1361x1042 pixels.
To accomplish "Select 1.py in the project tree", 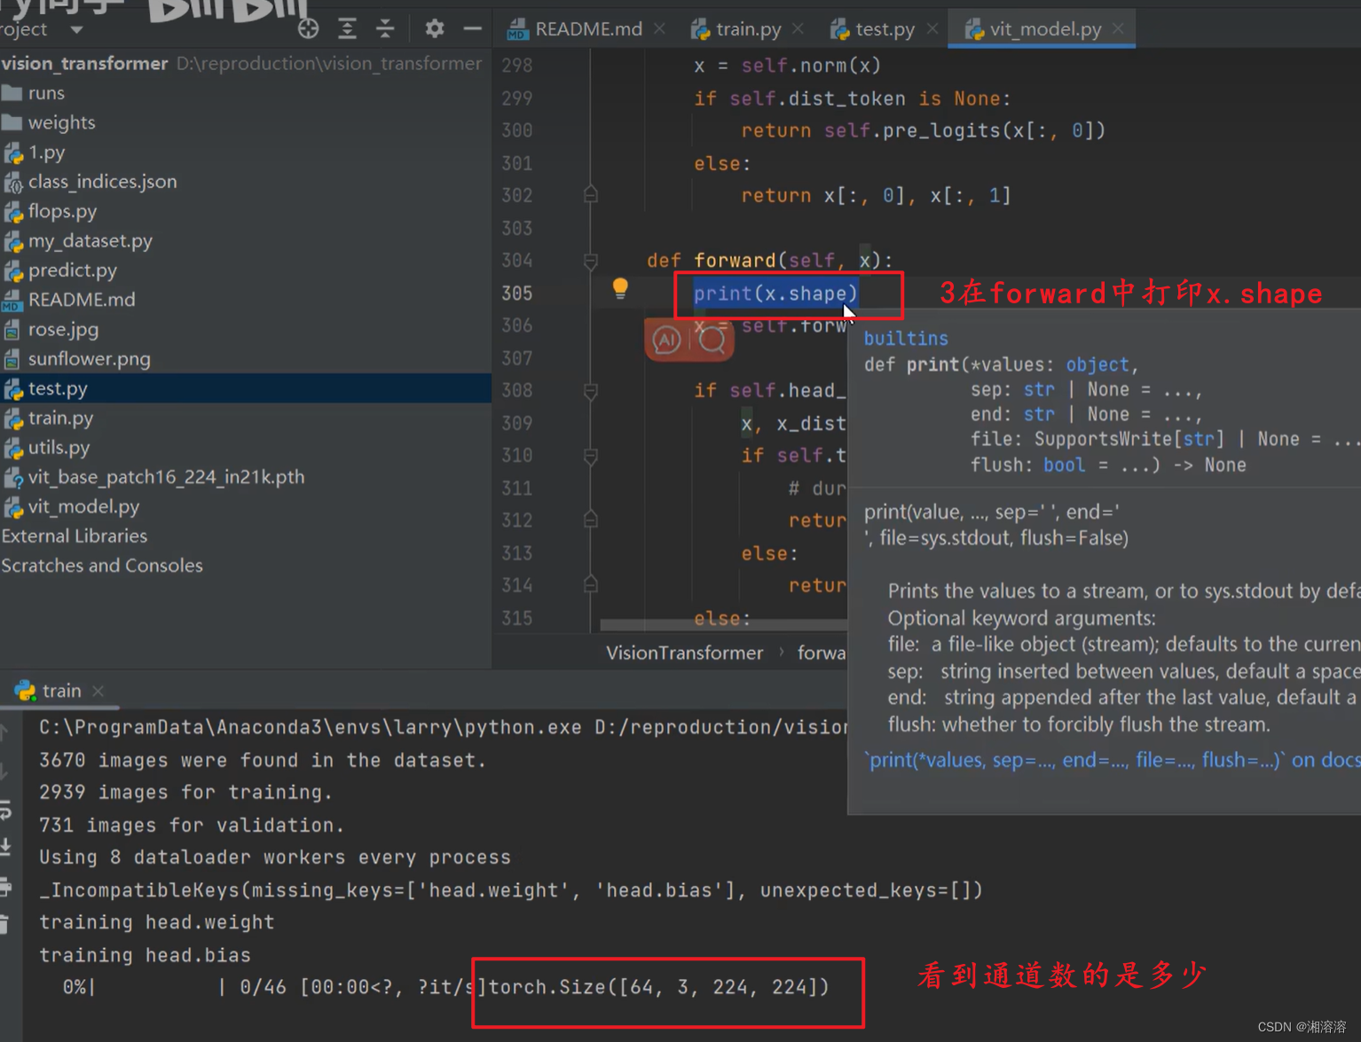I will (x=46, y=153).
